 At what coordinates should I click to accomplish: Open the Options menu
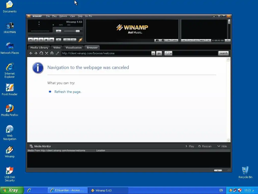click(x=63, y=16)
